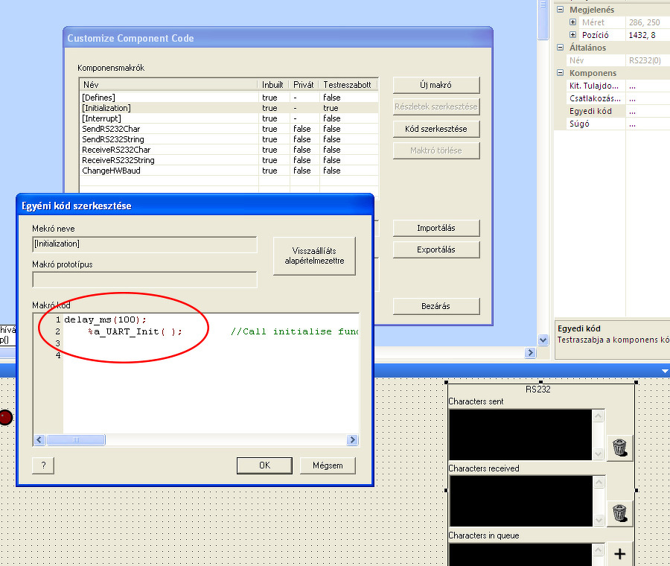Image resolution: width=670 pixels, height=566 pixels.
Task: Open Kit. Tulajdo... property ellipsis
Action: (632, 86)
